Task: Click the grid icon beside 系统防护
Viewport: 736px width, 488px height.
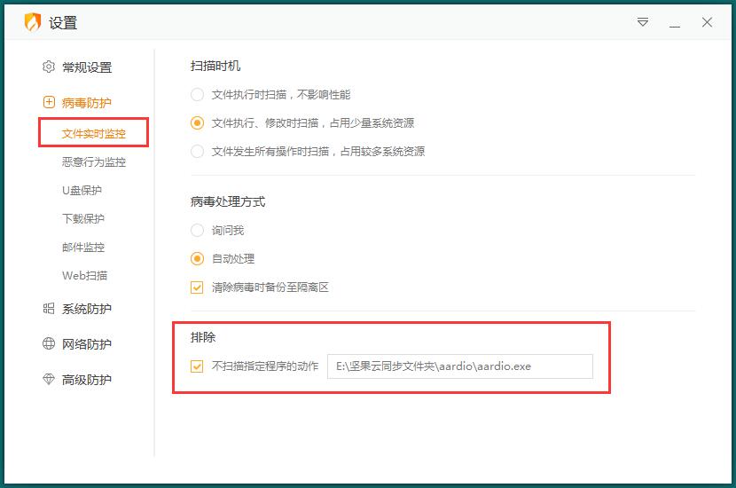Action: tap(49, 308)
